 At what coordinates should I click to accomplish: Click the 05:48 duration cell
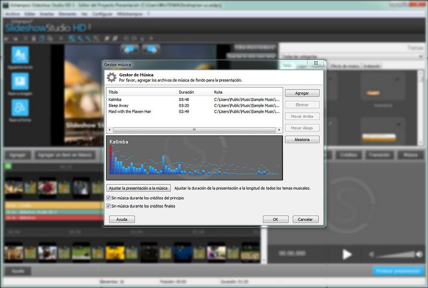[184, 99]
